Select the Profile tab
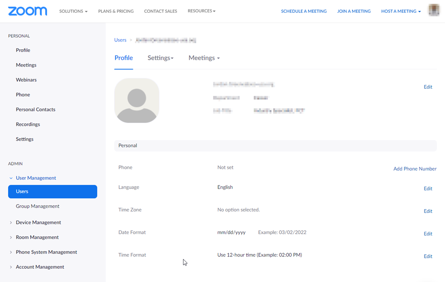 click(x=124, y=58)
